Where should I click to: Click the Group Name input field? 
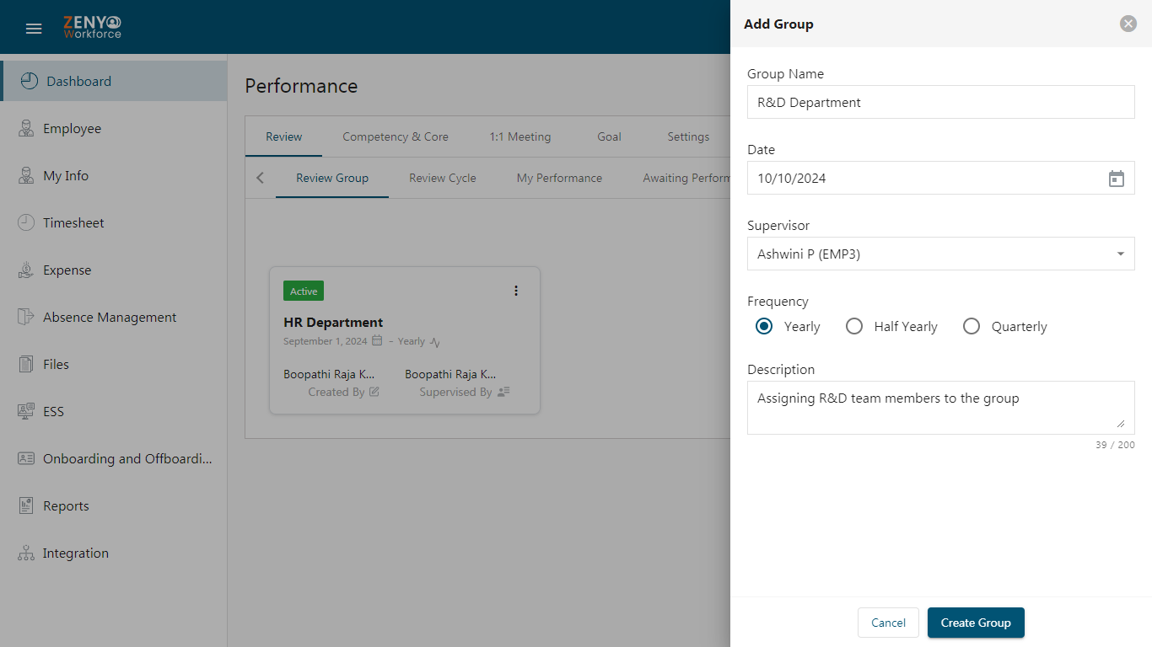pos(940,102)
